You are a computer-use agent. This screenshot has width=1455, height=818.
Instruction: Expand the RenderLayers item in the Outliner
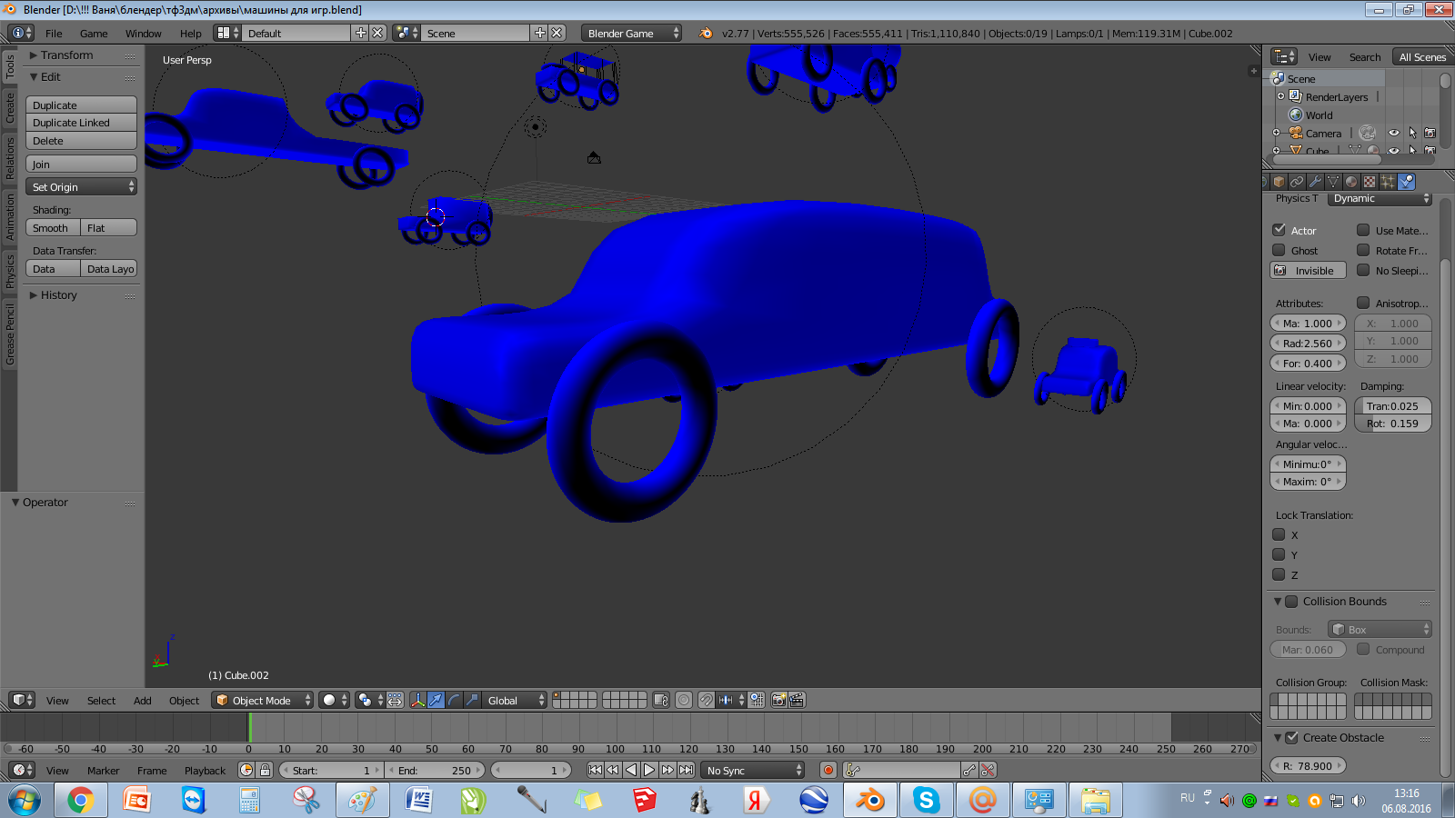(x=1280, y=95)
